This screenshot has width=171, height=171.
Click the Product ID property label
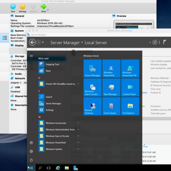[156, 92]
